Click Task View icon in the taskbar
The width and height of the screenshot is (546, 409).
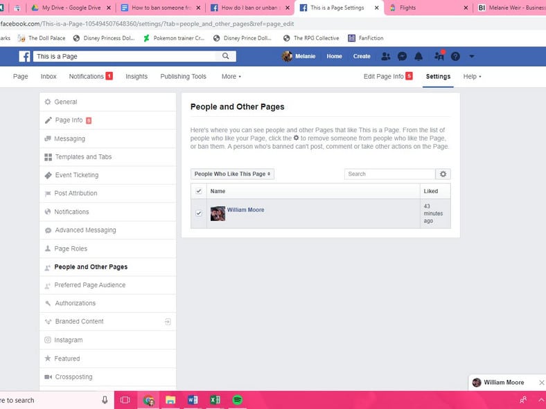tap(125, 400)
